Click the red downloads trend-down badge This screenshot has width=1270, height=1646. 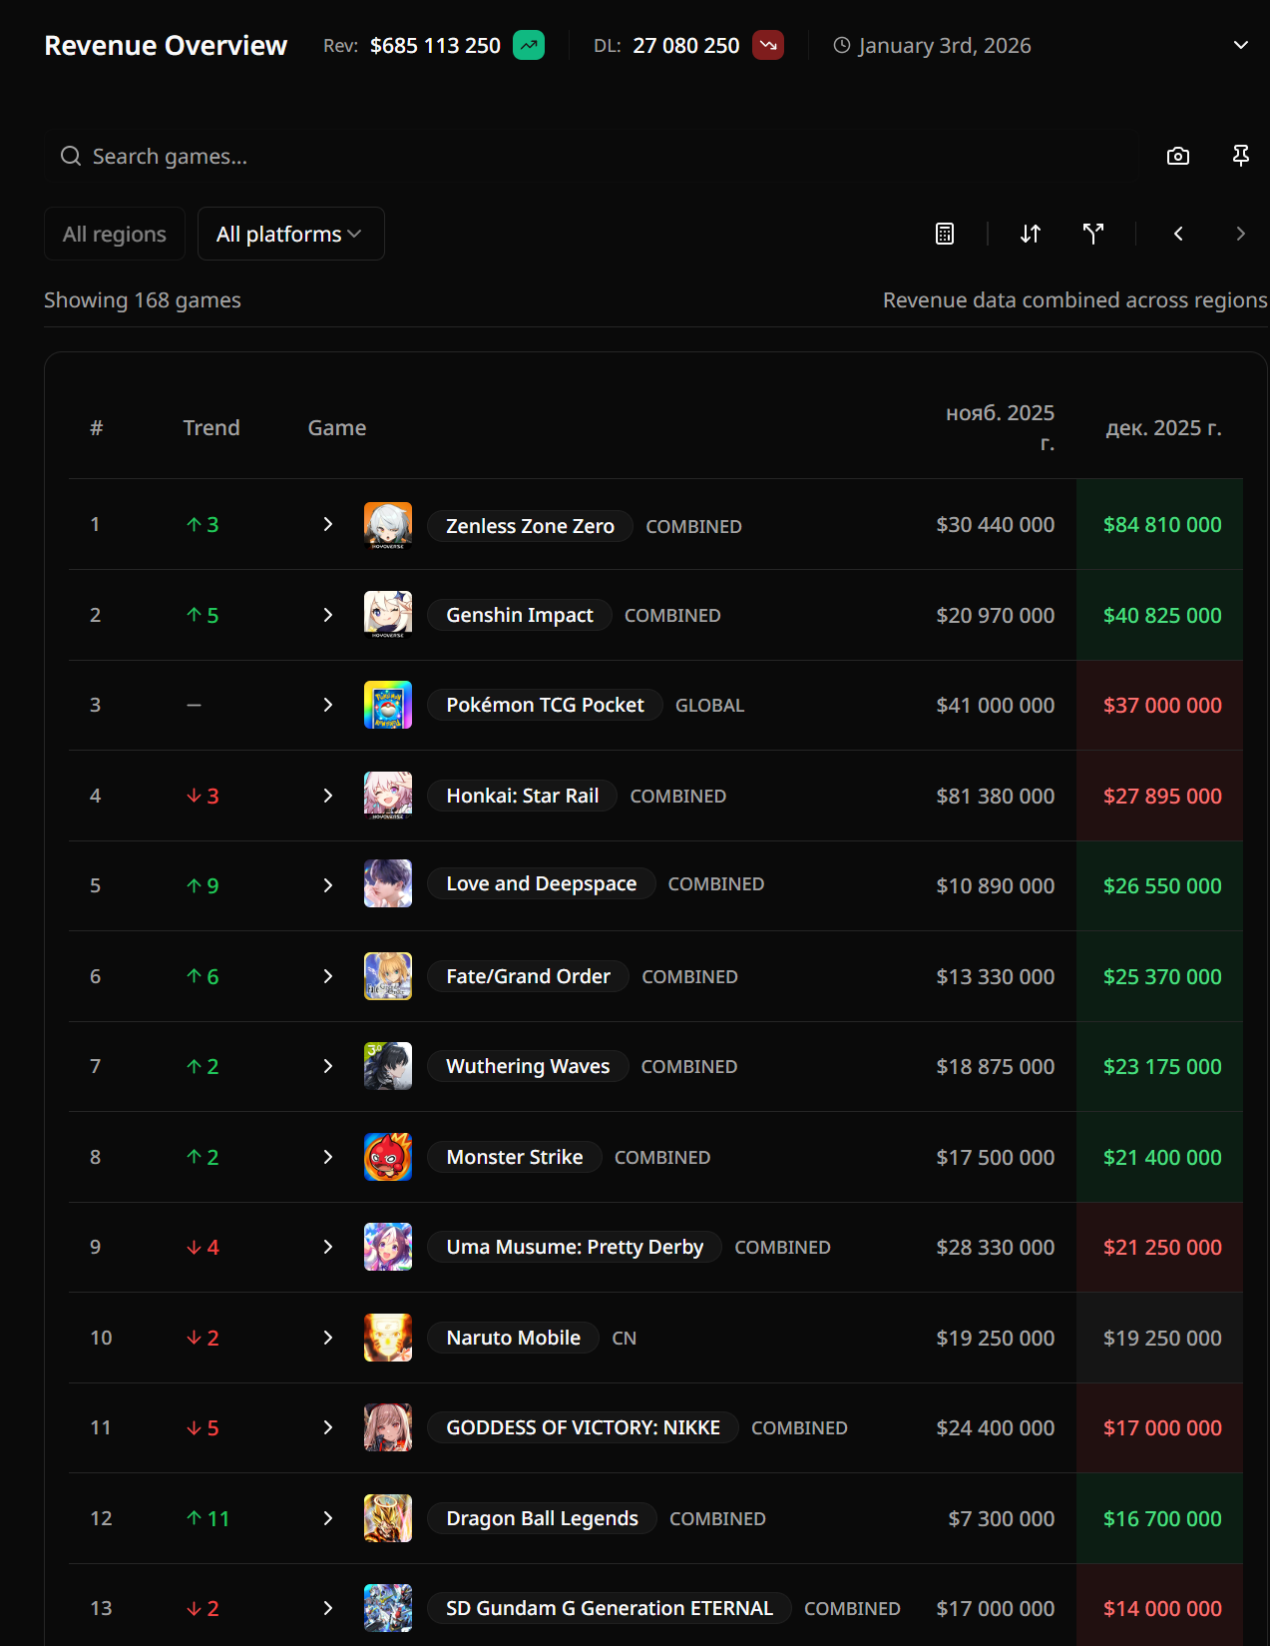767,45
